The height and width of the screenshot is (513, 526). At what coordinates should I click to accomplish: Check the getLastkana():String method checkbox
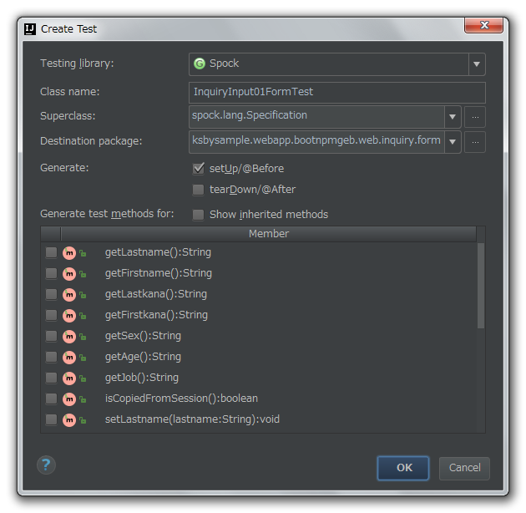51,294
